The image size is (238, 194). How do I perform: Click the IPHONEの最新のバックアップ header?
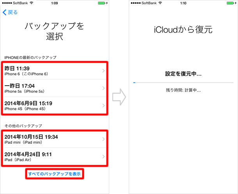[x=30, y=57]
